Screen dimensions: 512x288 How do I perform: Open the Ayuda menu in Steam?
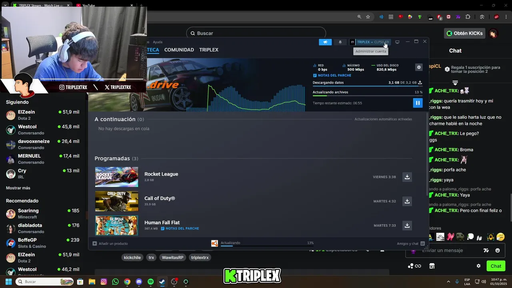[158, 42]
